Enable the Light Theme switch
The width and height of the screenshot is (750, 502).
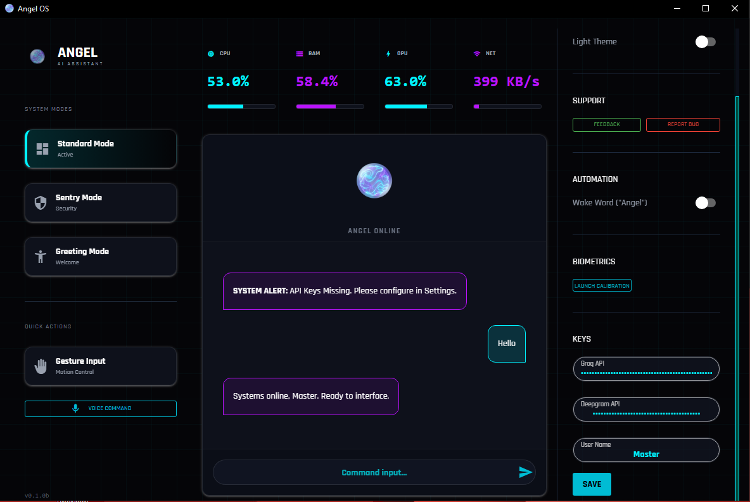(706, 42)
